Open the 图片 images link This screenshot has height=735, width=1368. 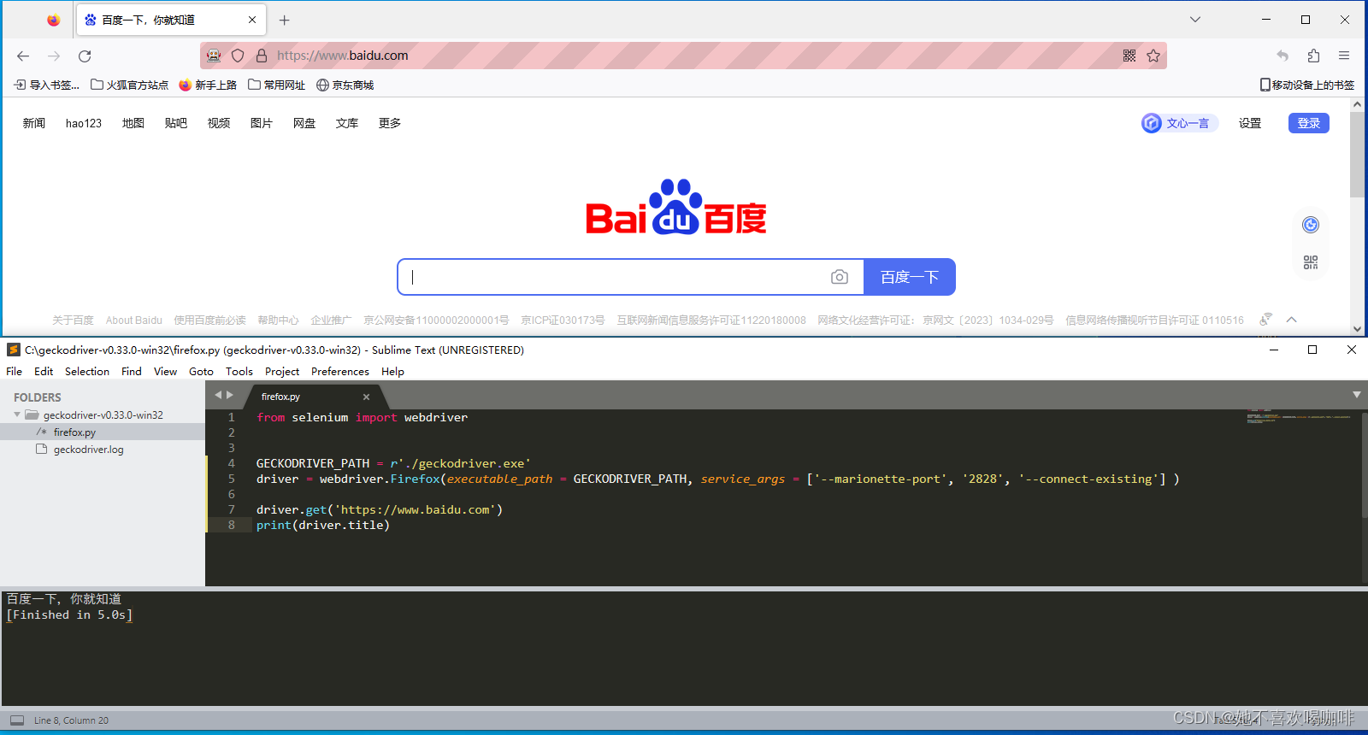[262, 123]
